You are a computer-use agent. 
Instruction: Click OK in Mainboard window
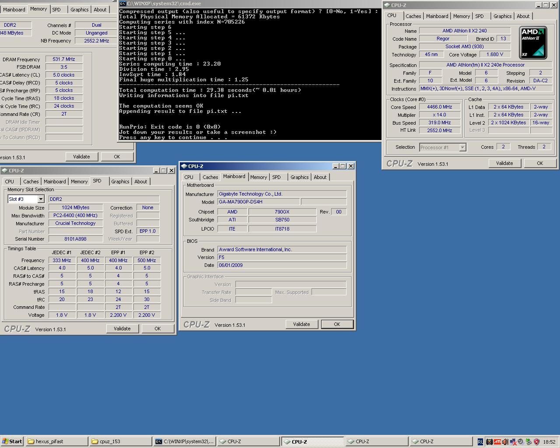coord(337,324)
